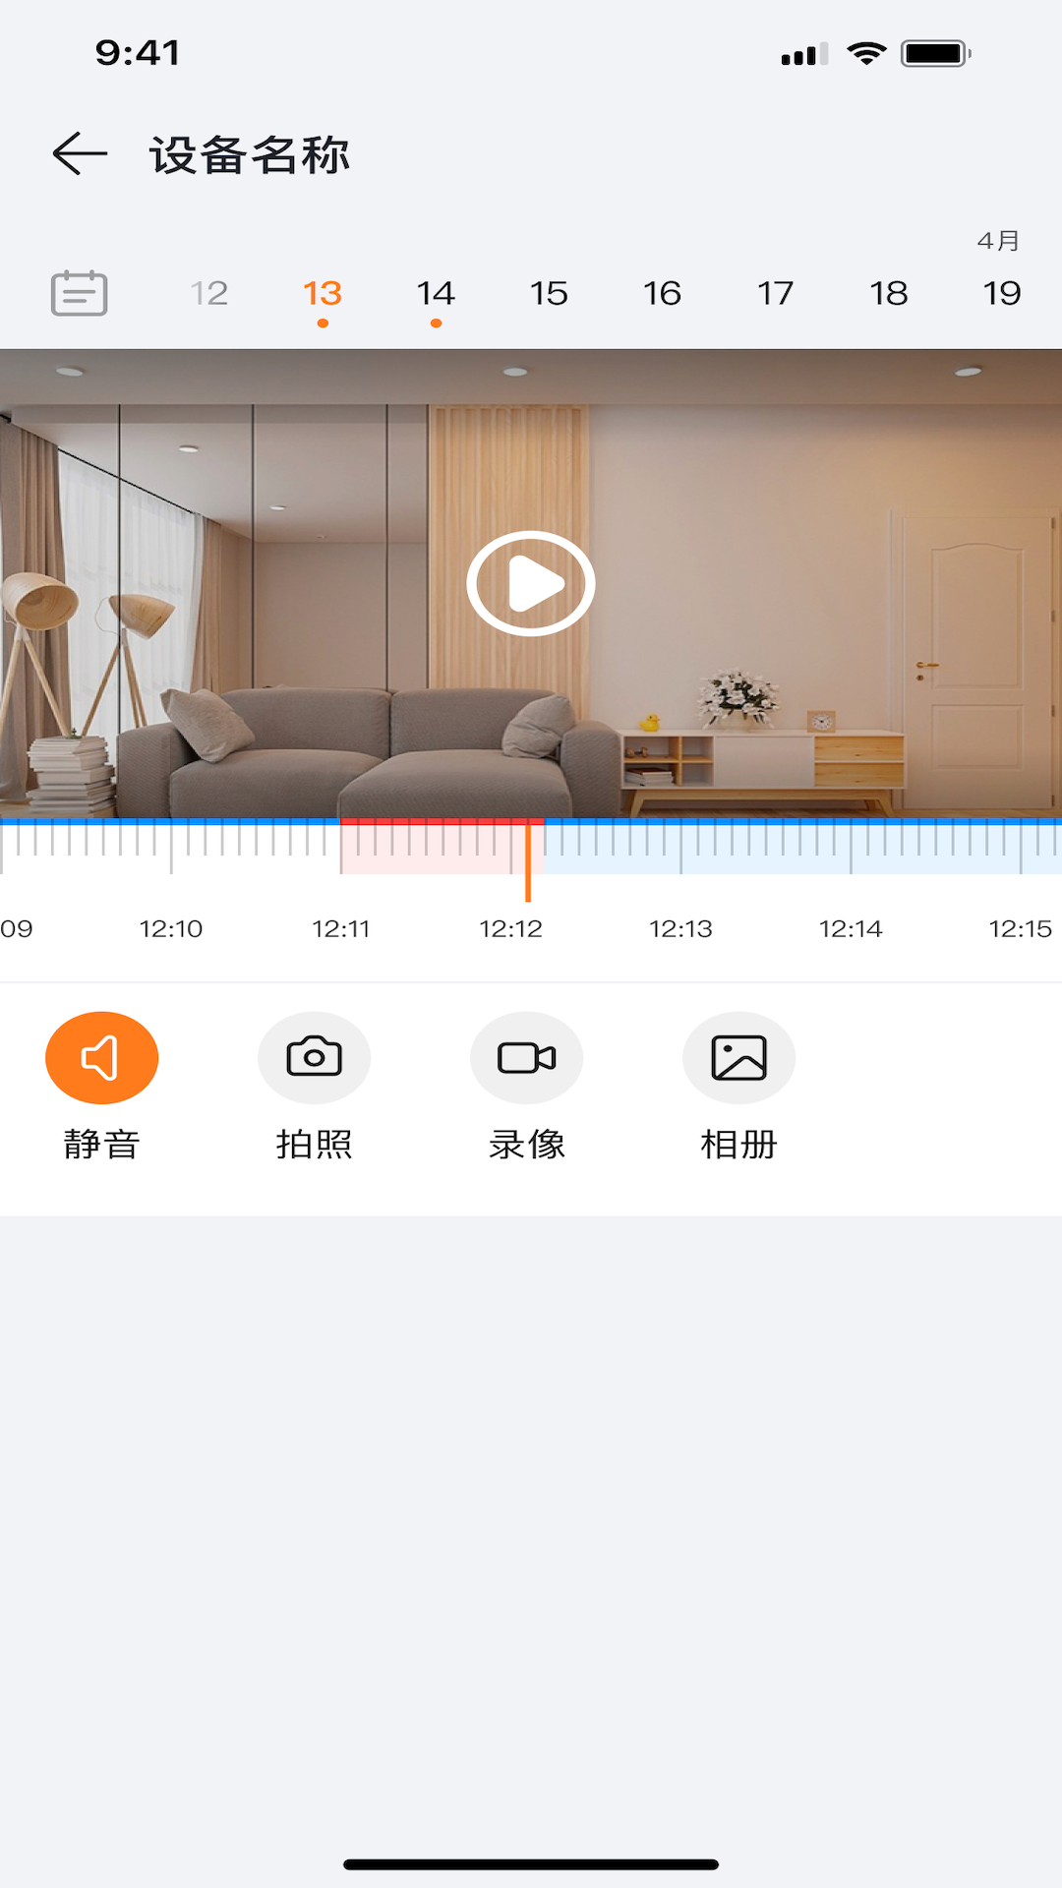
Task: Toggle the 静音 mute speaker button
Action: pyautogui.click(x=101, y=1058)
